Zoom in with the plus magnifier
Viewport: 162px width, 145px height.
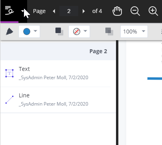coord(153,11)
